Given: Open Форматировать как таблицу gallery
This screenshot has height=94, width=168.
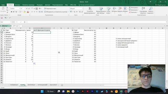Looking at the screenshot, I should coord(101,10).
